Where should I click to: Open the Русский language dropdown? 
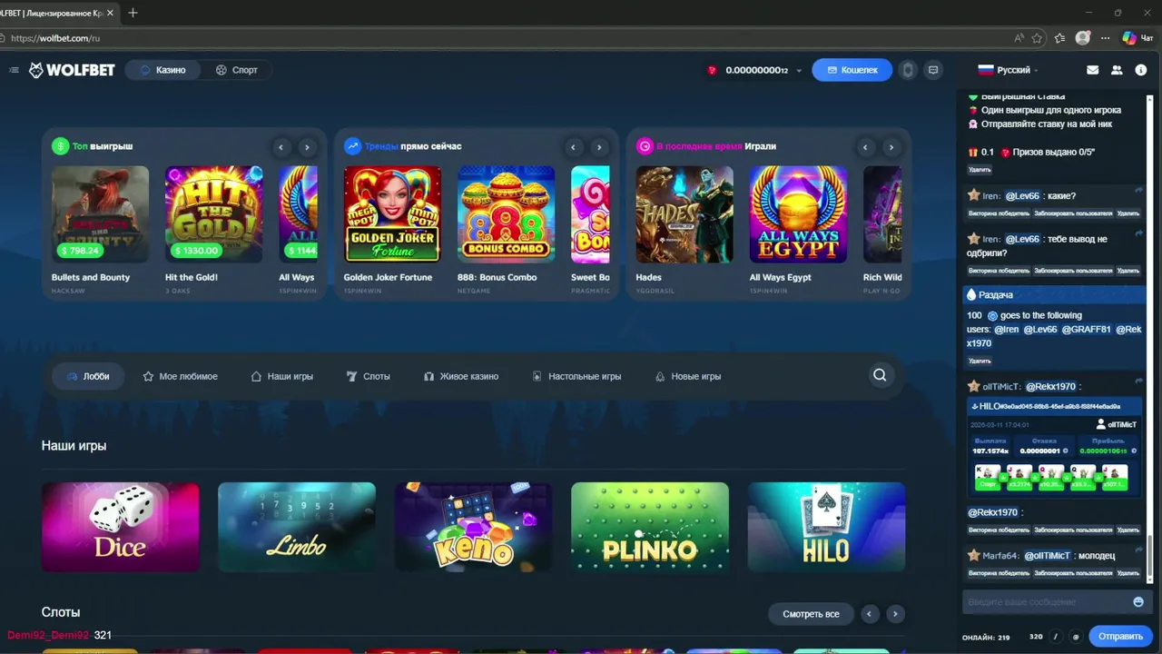[x=1008, y=70]
